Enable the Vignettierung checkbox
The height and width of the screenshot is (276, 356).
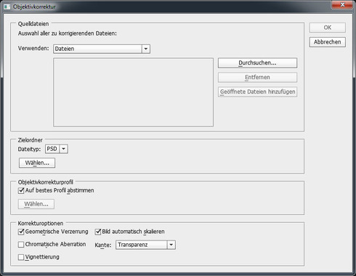tap(21, 257)
